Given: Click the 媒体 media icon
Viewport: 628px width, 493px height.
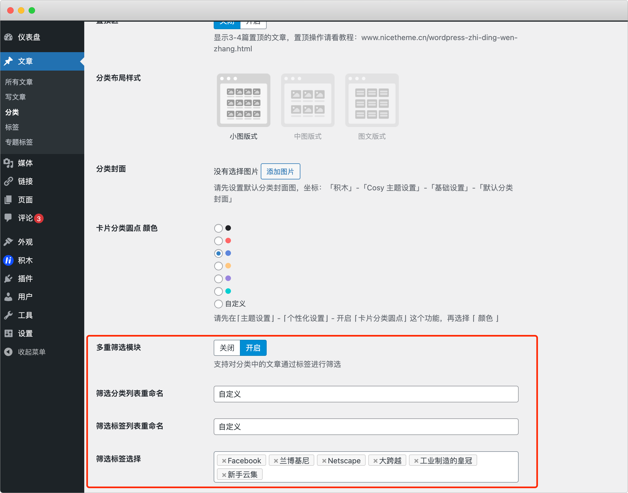Looking at the screenshot, I should click(8, 163).
